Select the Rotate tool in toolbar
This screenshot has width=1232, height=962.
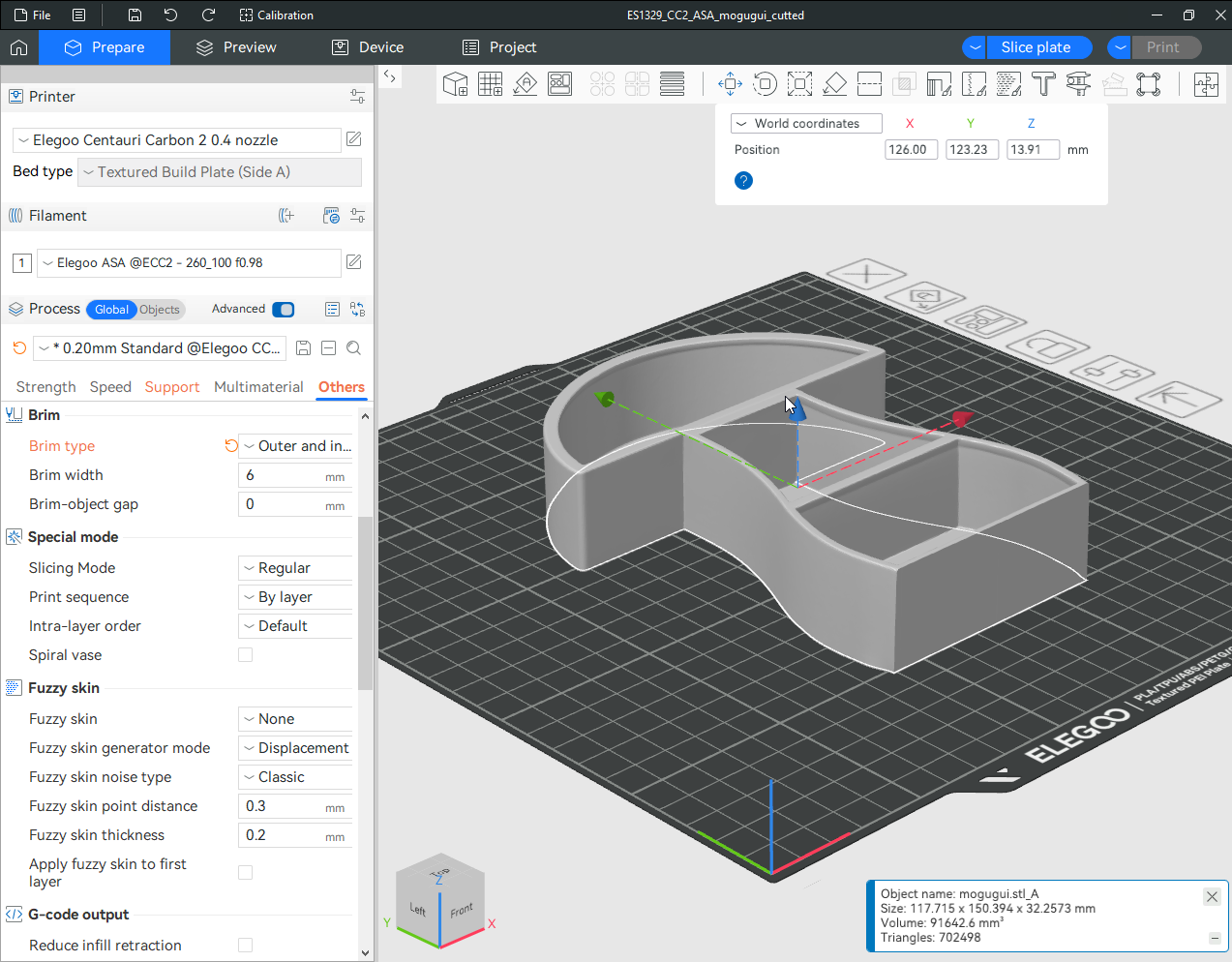(x=765, y=84)
